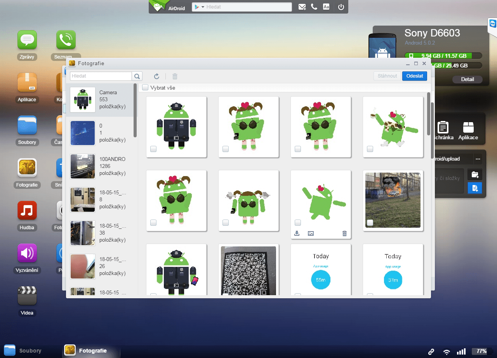Viewport: 497px width, 358px height.
Task: Click the new message icon in top bar
Action: [302, 7]
